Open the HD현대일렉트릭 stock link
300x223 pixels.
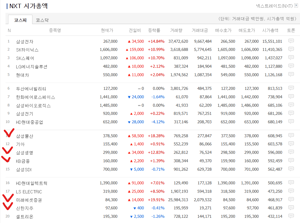(x=32, y=183)
